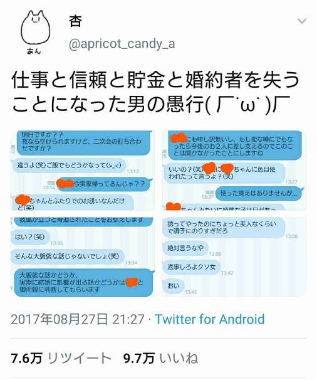View the 9.7万 いいね list

pyautogui.click(x=160, y=358)
